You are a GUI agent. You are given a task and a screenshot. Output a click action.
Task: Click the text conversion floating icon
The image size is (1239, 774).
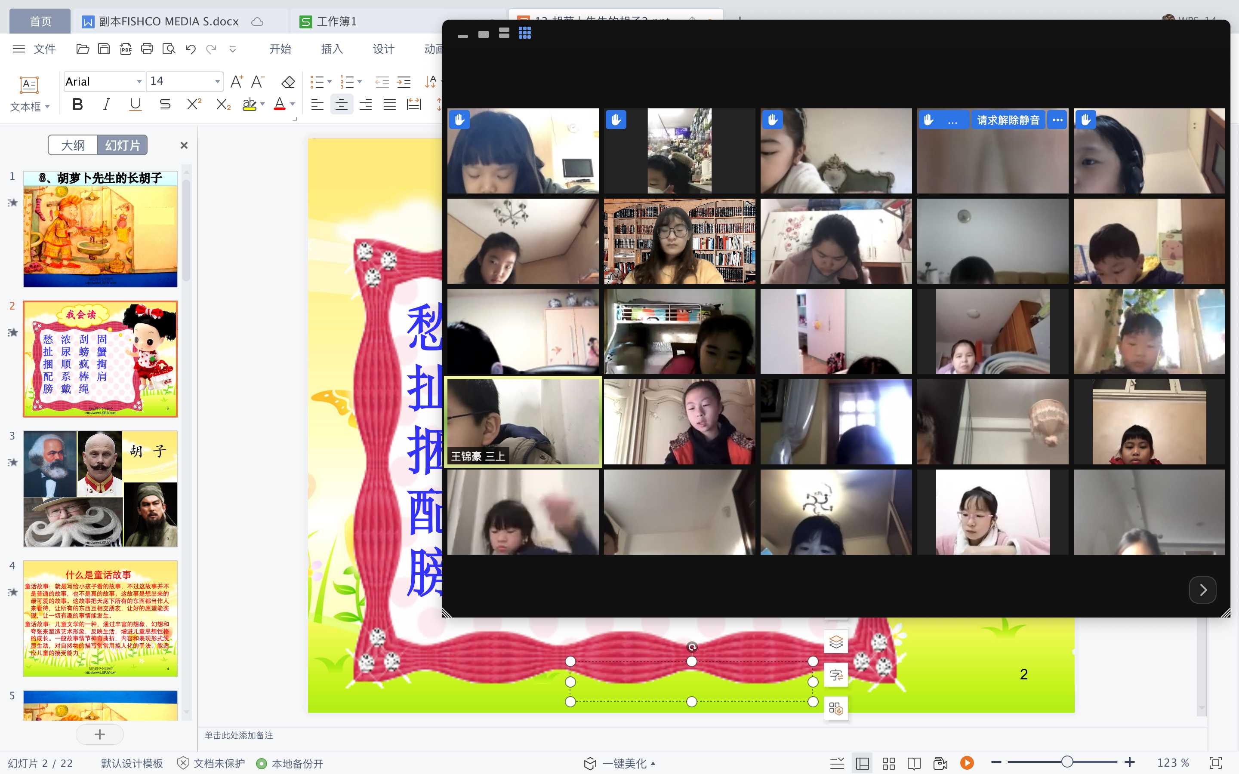tap(836, 675)
